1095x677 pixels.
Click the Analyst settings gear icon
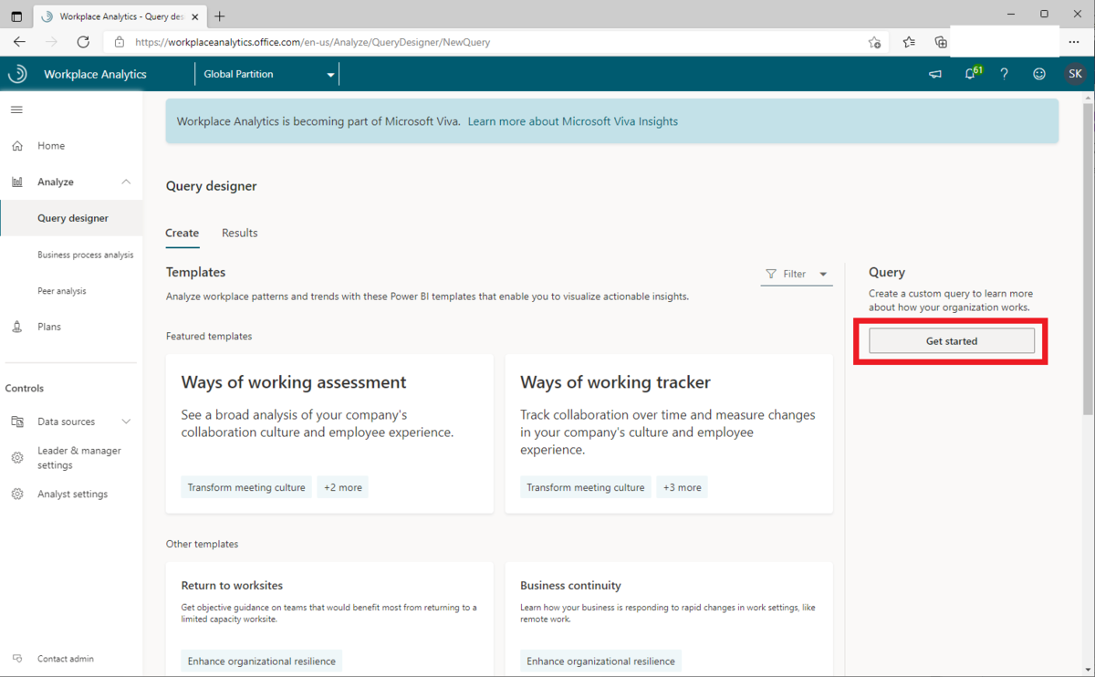(17, 495)
